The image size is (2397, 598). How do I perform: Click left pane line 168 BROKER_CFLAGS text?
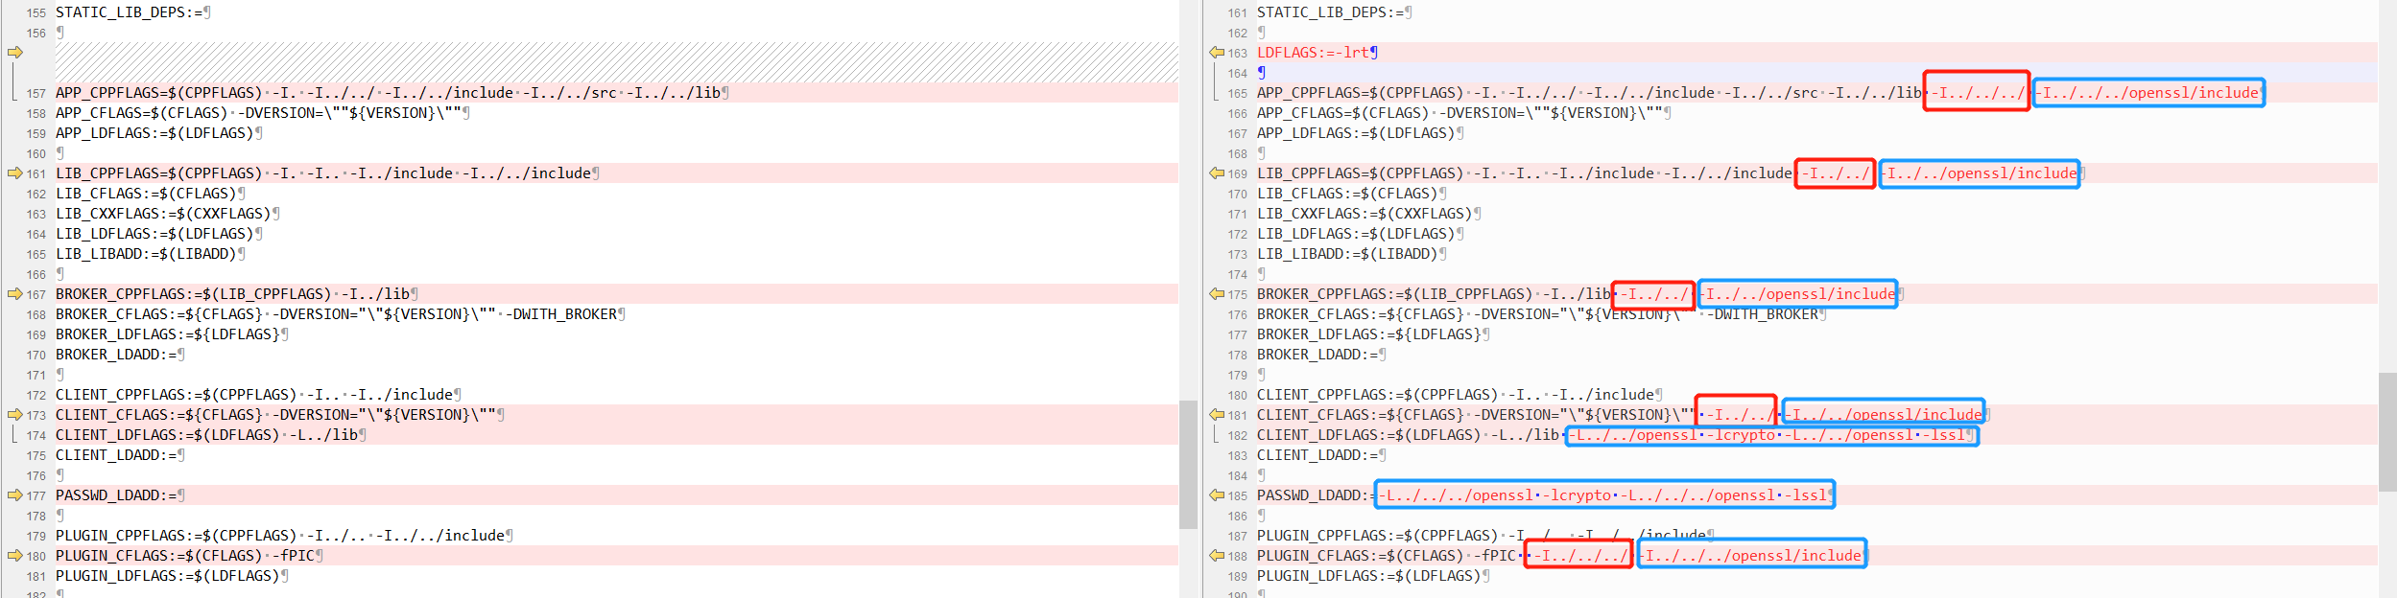(x=340, y=314)
